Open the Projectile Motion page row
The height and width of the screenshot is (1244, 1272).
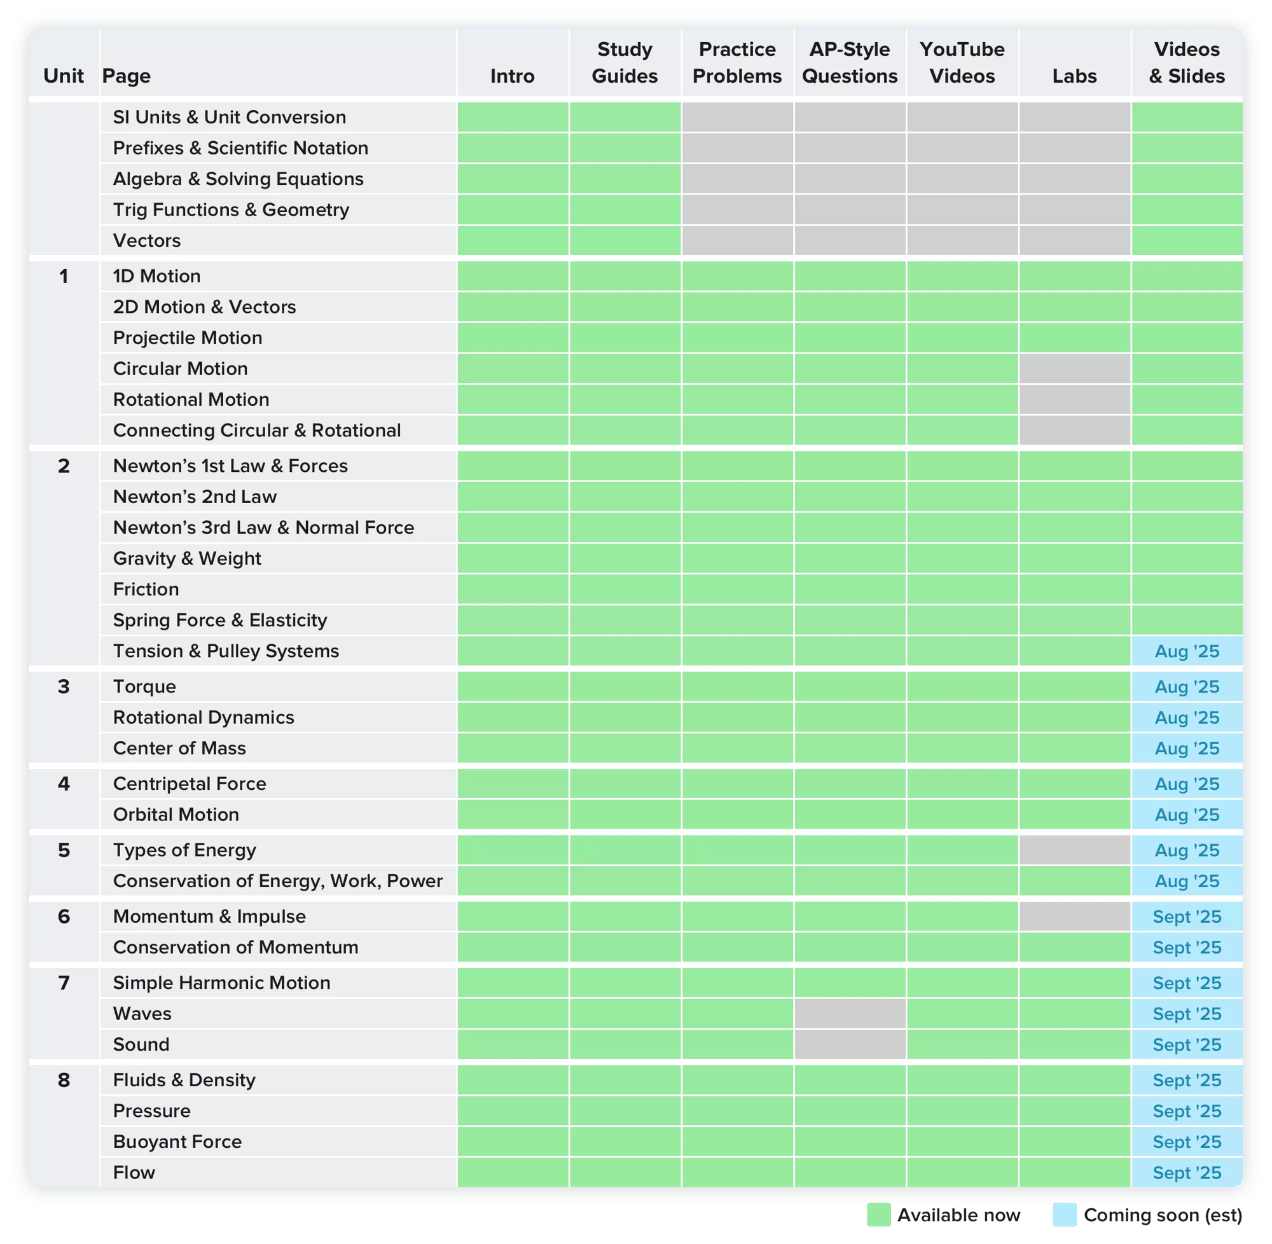(188, 338)
